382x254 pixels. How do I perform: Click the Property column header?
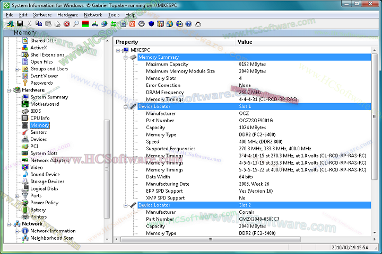pos(175,42)
